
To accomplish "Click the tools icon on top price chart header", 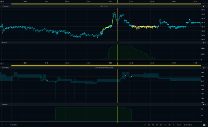I will click(x=203, y=6).
